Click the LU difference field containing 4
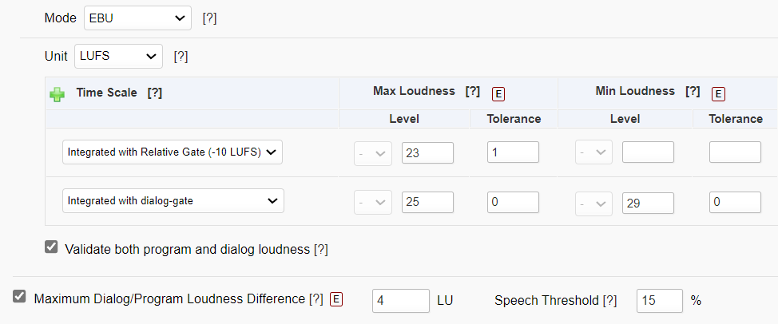The height and width of the screenshot is (324, 778). [x=401, y=301]
